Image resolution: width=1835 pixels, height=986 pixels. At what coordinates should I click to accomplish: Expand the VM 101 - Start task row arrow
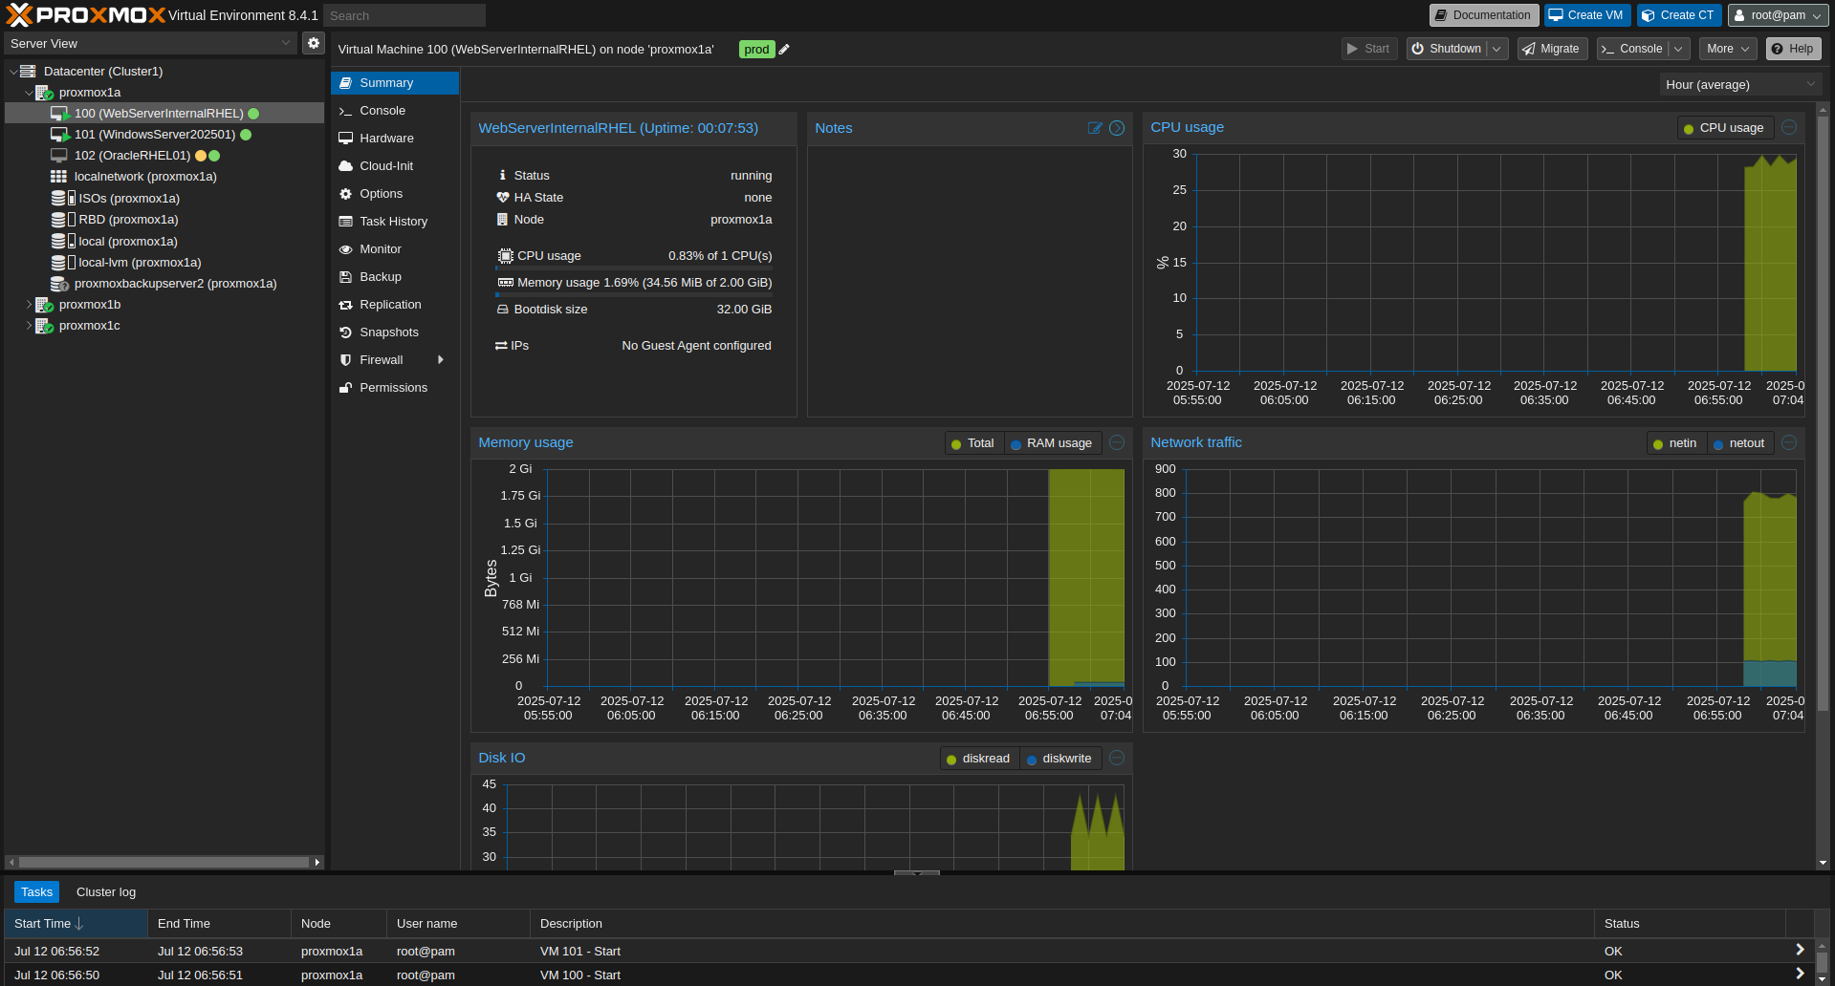coord(1800,951)
